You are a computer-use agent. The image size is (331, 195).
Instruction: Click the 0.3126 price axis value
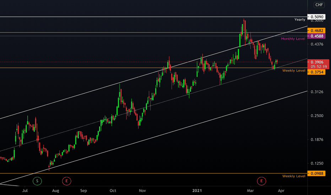(x=317, y=92)
